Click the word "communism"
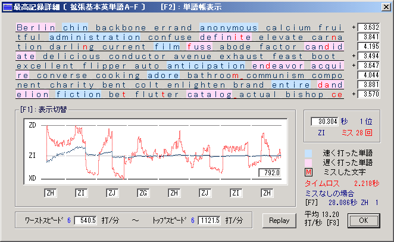Viewport: 394px width, 242px height. coord(276,76)
